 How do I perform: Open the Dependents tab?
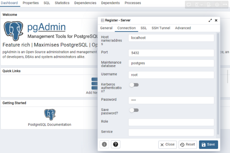[110, 3]
